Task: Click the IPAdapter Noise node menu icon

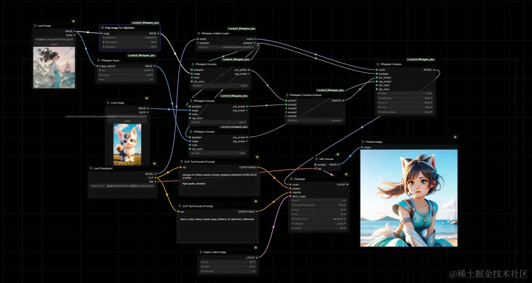Action: click(99, 61)
